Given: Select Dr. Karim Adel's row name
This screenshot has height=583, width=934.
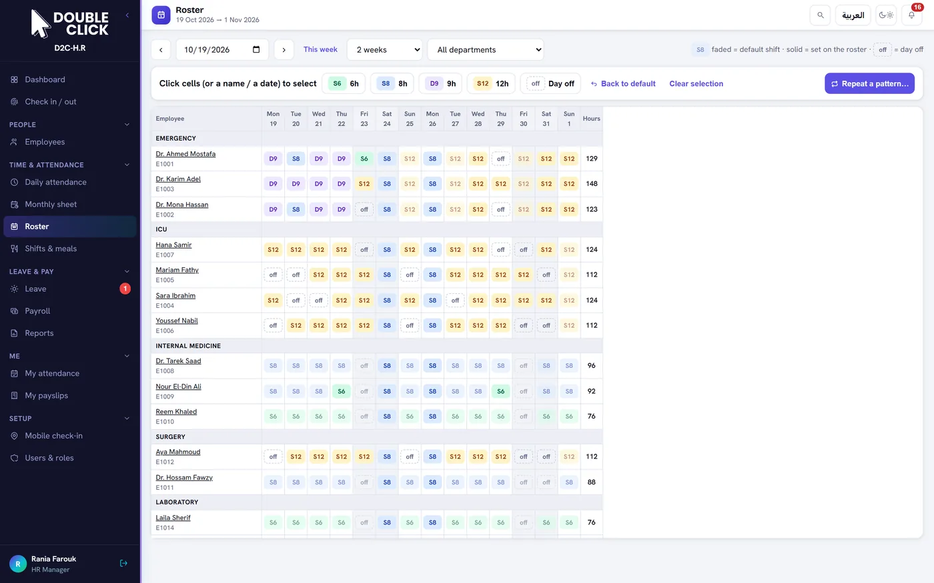Looking at the screenshot, I should [x=178, y=179].
